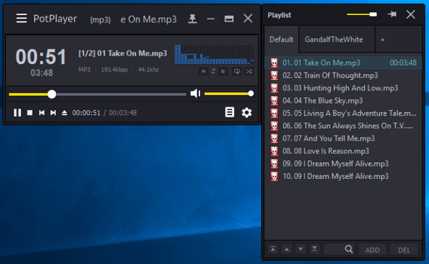Stop playback with the square stop button
The width and height of the screenshot is (429, 264).
click(30, 112)
